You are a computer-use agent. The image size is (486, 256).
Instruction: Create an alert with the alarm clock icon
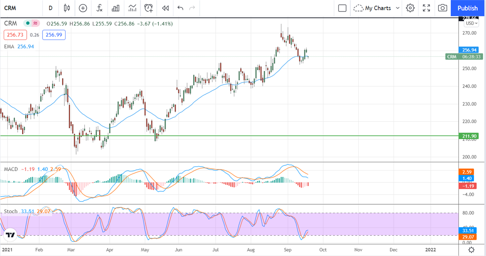pyautogui.click(x=149, y=8)
